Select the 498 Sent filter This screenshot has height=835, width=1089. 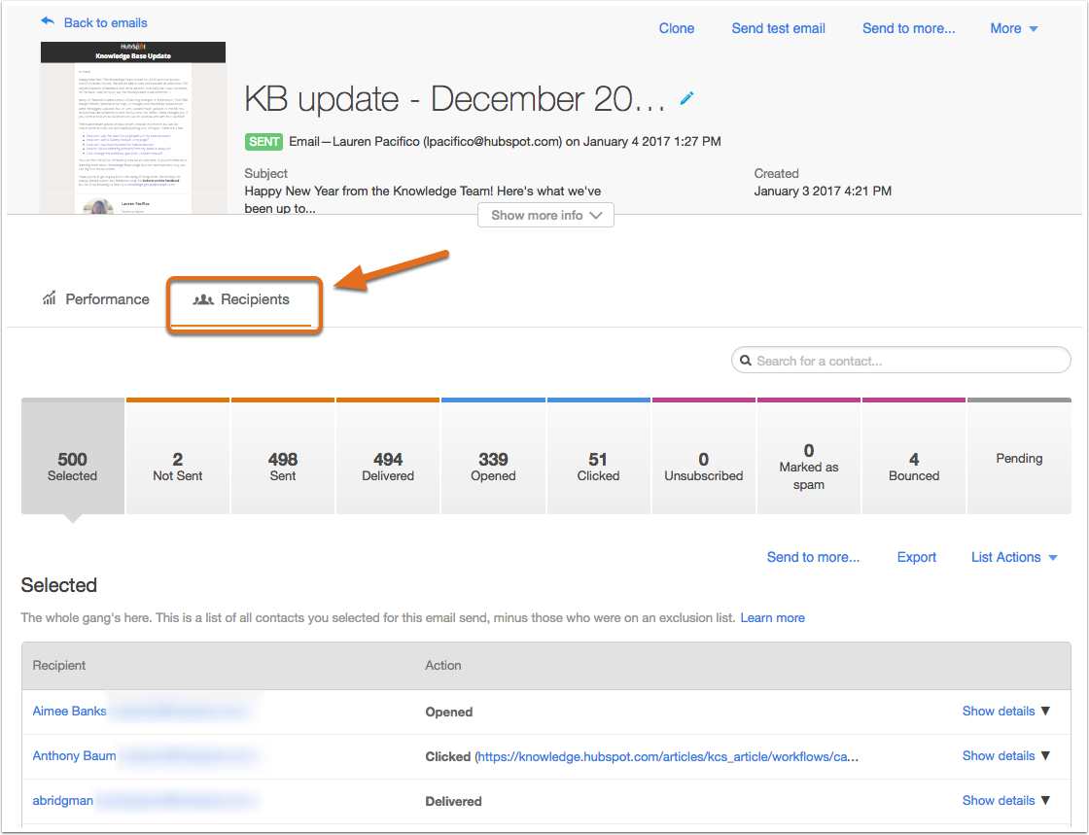click(x=283, y=456)
